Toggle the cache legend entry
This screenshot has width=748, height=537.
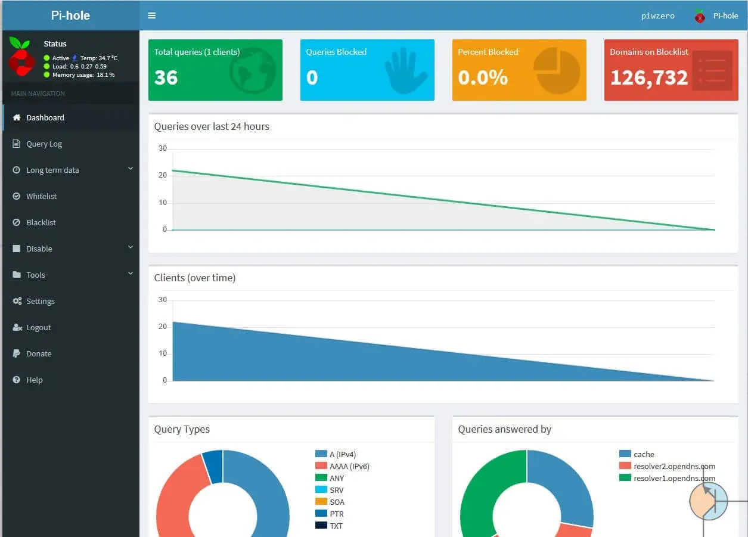click(x=637, y=454)
